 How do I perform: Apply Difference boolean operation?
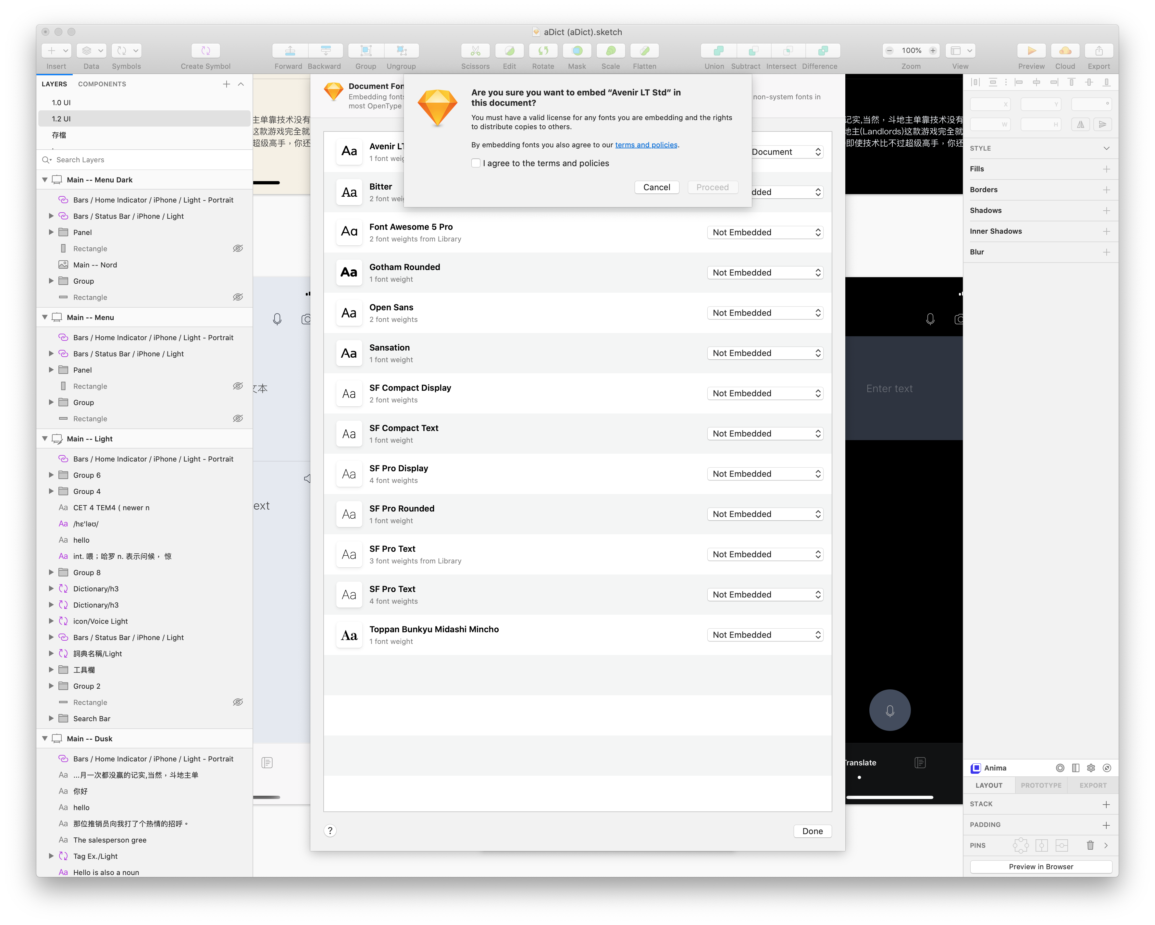823,51
